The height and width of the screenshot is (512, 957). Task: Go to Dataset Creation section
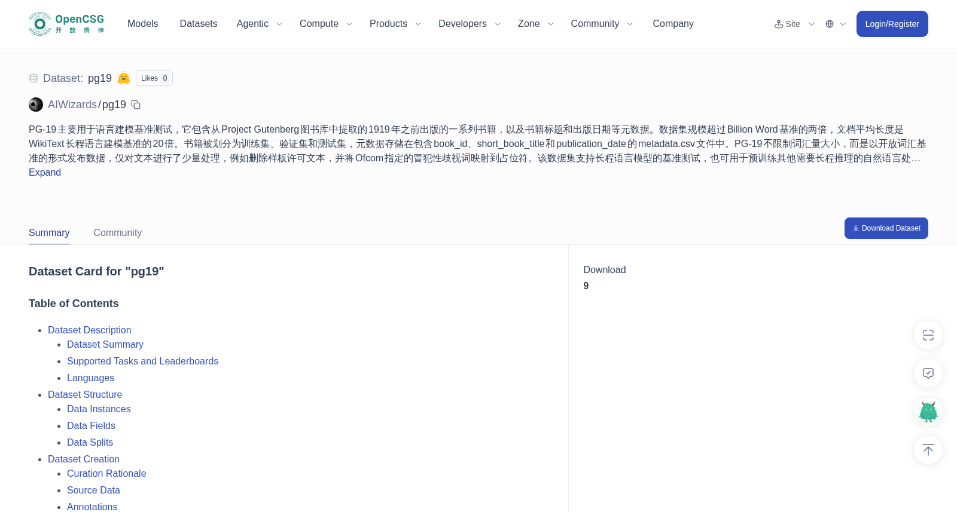point(84,459)
